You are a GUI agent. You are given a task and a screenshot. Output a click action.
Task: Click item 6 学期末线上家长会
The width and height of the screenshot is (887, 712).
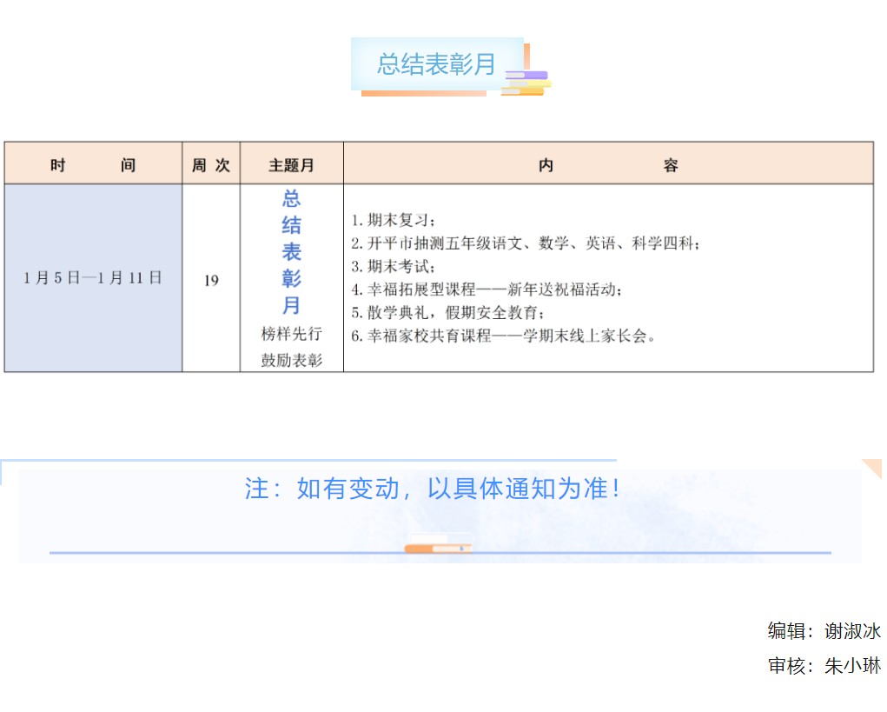504,336
